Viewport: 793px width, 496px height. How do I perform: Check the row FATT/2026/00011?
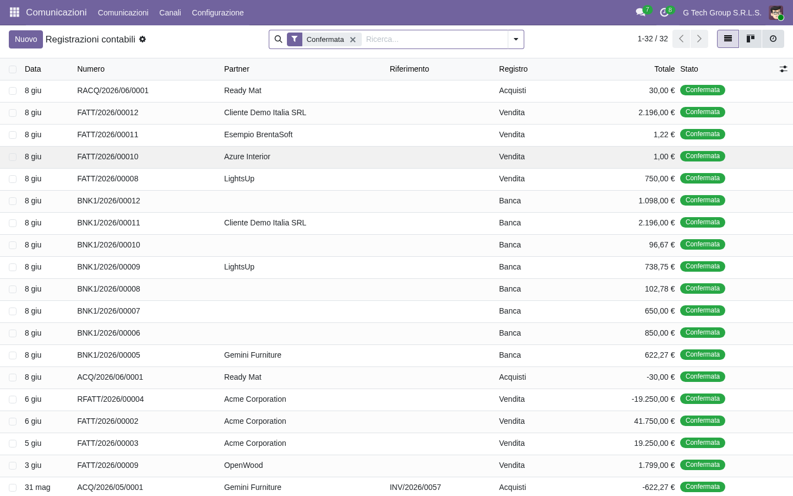(x=13, y=135)
